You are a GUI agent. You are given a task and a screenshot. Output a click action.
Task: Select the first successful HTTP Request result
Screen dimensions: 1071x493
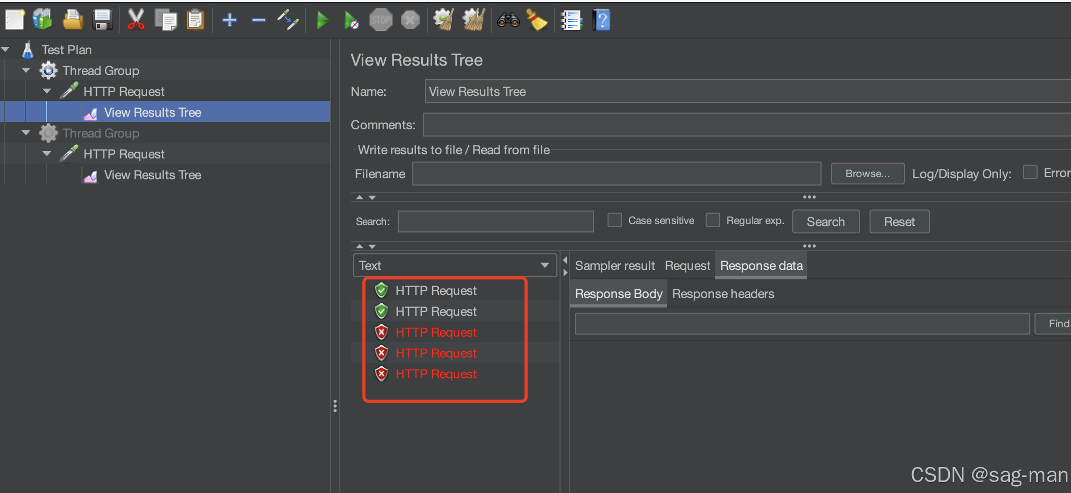click(x=436, y=290)
